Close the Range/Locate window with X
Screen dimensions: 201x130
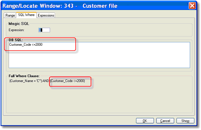tap(192, 6)
